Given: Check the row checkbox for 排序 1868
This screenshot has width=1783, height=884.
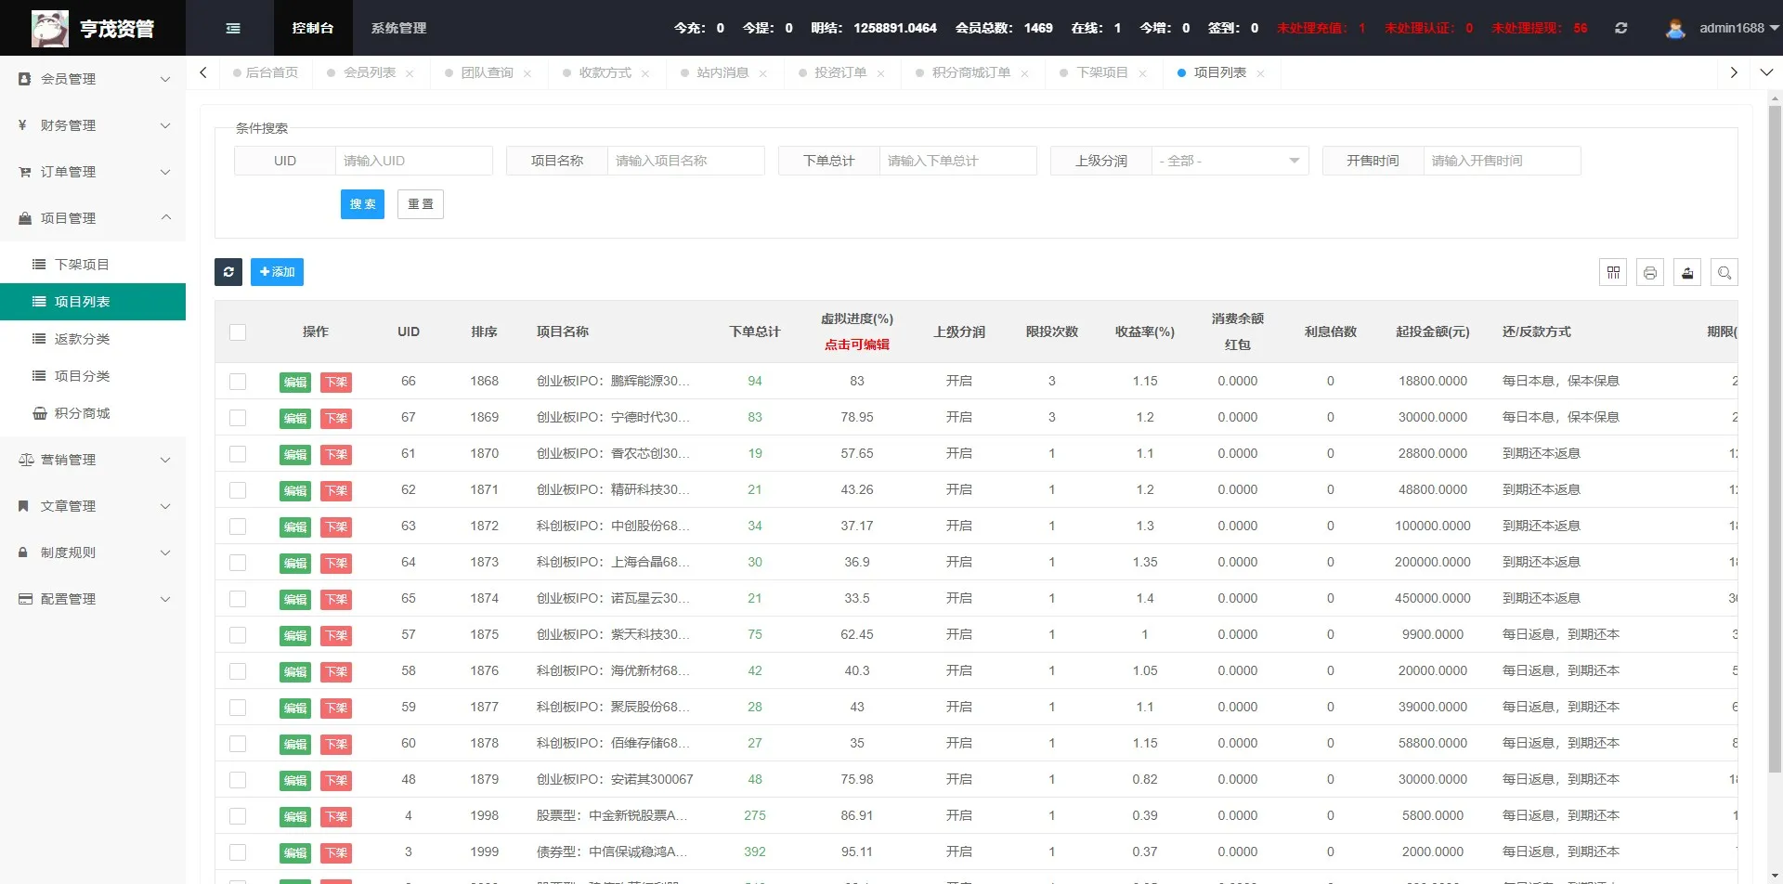Looking at the screenshot, I should (x=238, y=382).
